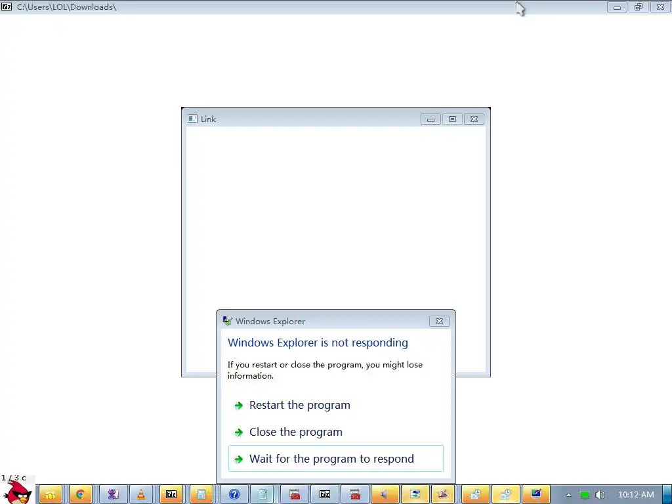The width and height of the screenshot is (672, 504).
Task: Open the 7-Zip window system menu icon
Action: (7, 7)
